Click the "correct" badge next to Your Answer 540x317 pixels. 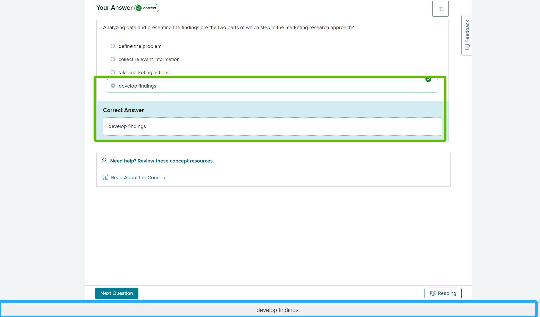146,8
